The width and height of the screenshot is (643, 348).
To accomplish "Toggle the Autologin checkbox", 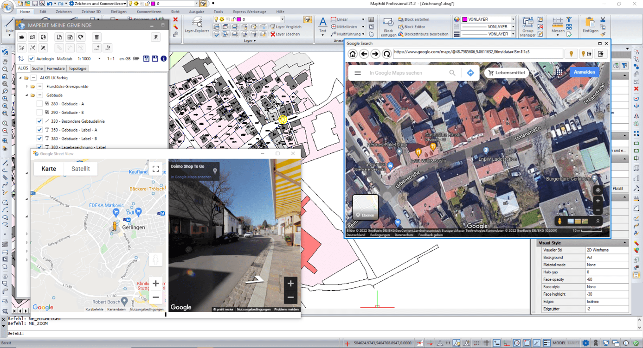I will point(31,59).
